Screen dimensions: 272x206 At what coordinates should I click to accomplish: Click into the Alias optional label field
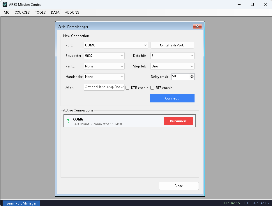[104, 87]
